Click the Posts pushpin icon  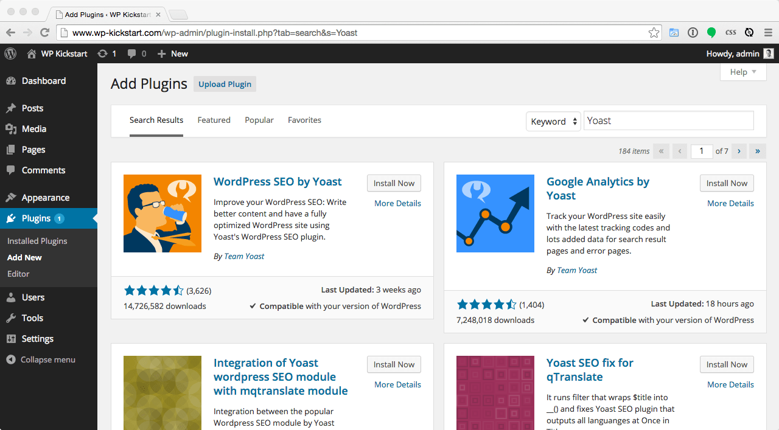point(11,108)
